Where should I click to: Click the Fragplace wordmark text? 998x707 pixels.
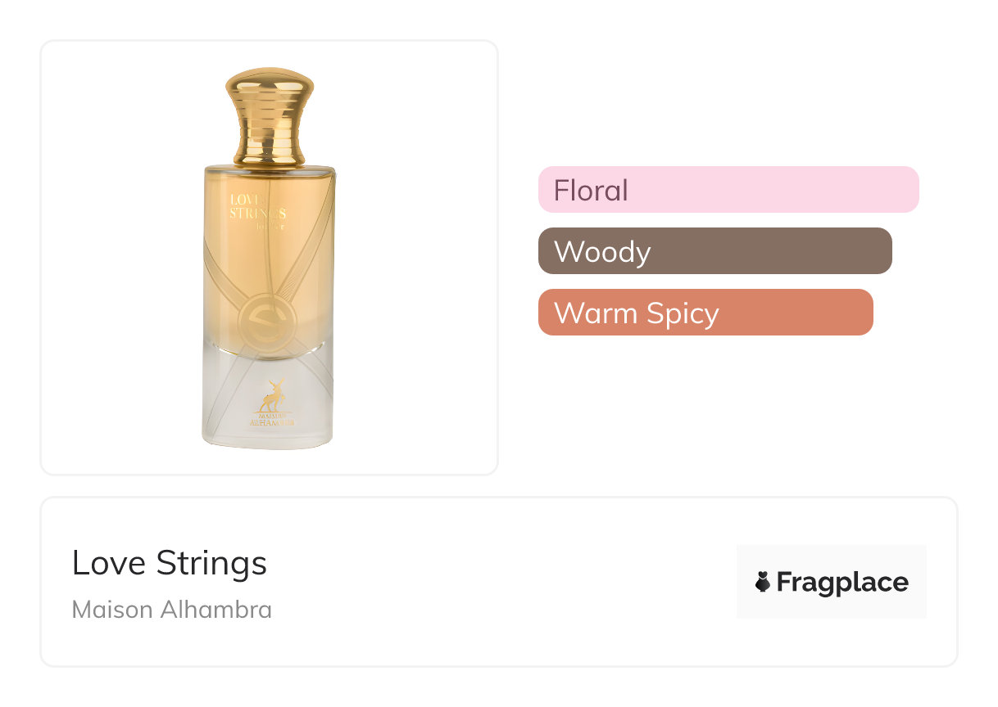tap(841, 582)
